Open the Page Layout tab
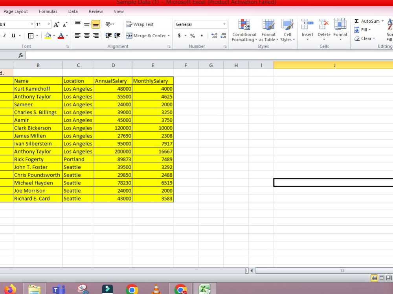Screen dimensions: 393x294 click(x=16, y=11)
